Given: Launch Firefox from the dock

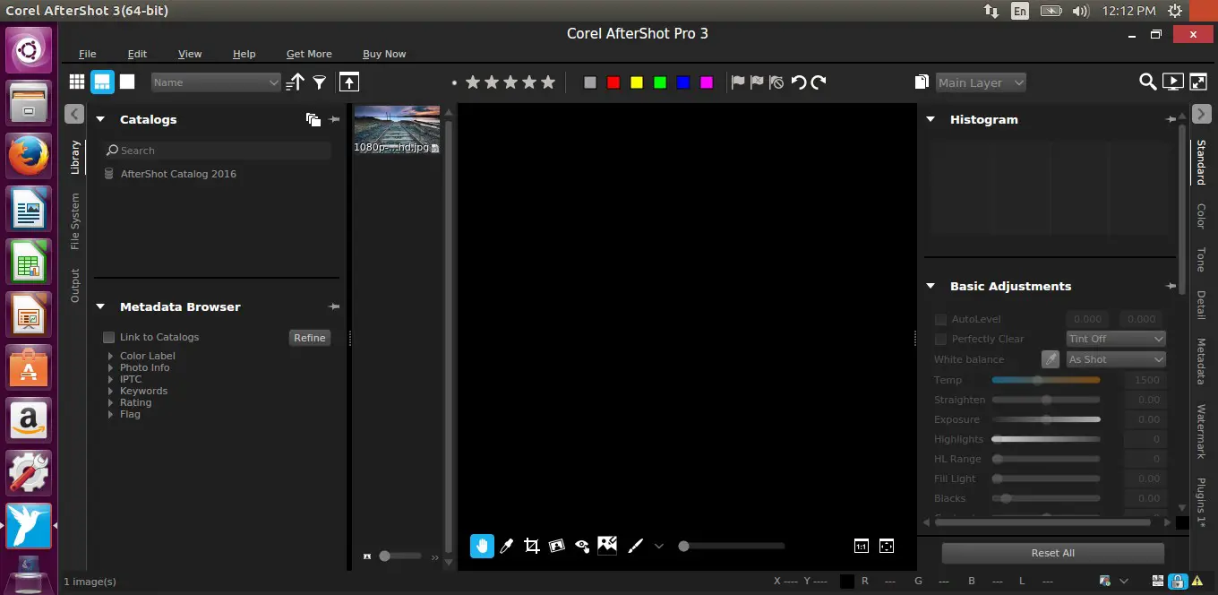Looking at the screenshot, I should coord(29,156).
